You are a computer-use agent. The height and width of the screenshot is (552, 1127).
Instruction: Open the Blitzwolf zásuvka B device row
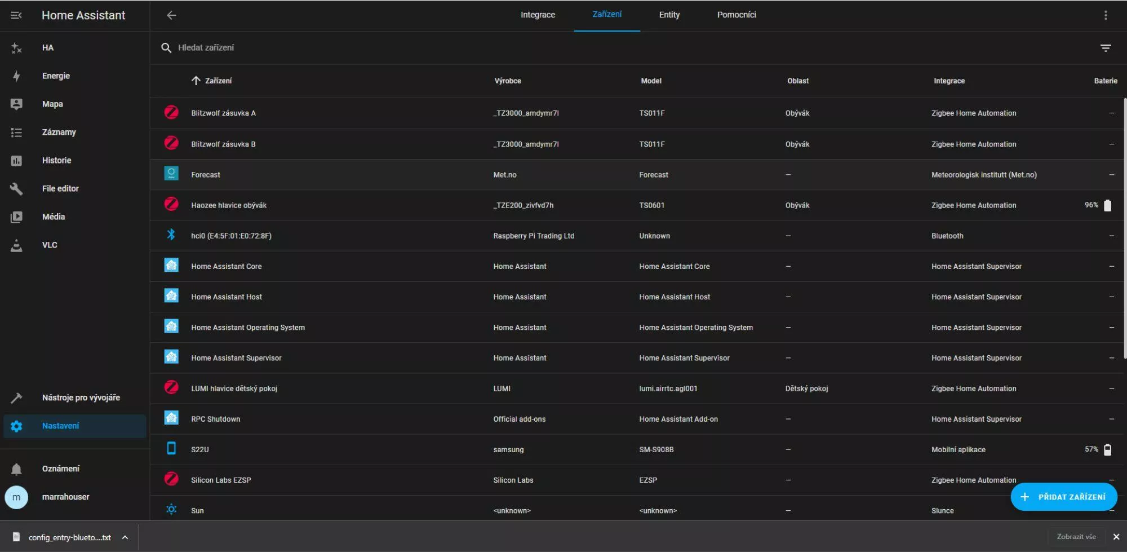(637, 144)
